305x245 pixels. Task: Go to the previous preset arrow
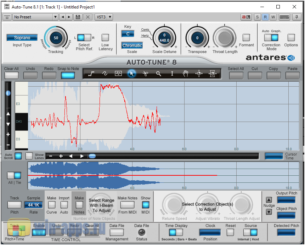pyautogui.click(x=63, y=17)
